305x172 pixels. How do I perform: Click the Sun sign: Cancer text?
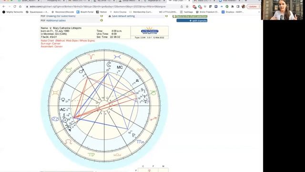(x=51, y=43)
